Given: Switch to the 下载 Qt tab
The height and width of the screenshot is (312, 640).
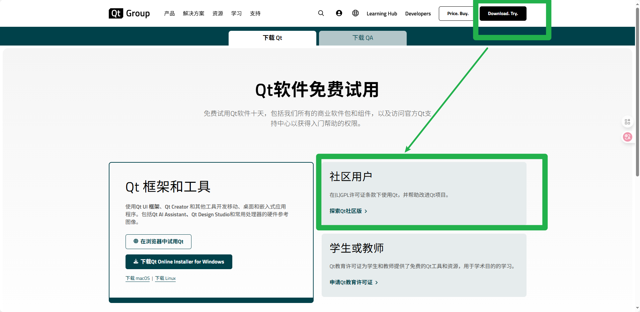Looking at the screenshot, I should click(x=272, y=38).
